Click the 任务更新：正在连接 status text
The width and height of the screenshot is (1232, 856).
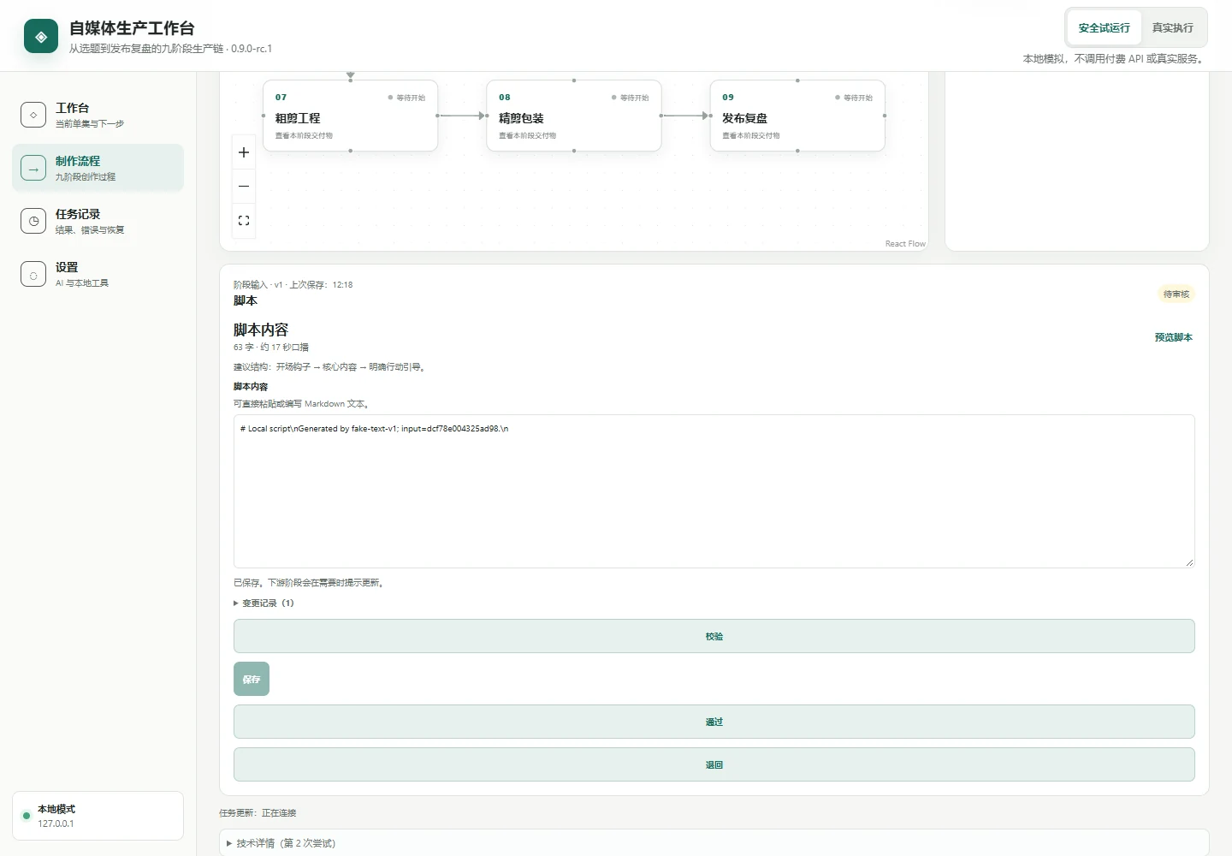coord(258,813)
